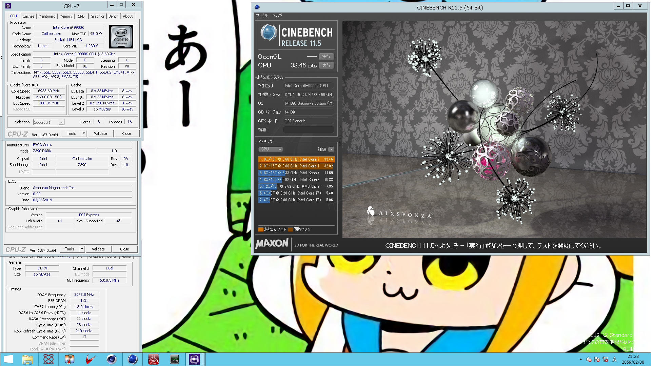
Task: Select ranking row 4 Xeon scoring 10.33
Action: 296,180
